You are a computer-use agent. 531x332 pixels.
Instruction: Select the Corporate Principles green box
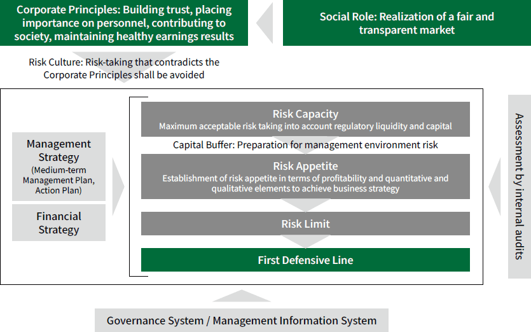[x=124, y=24]
